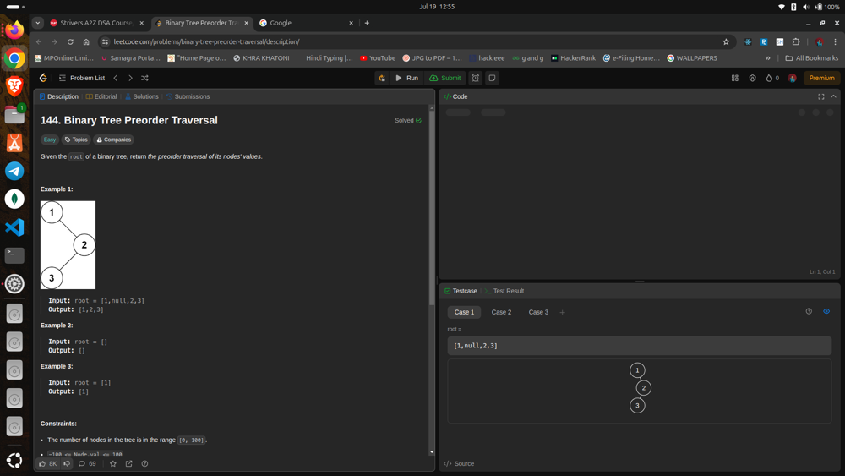Screen dimensions: 845x476
Task: Maximize the Code panel to fullscreen
Action: [x=820, y=96]
